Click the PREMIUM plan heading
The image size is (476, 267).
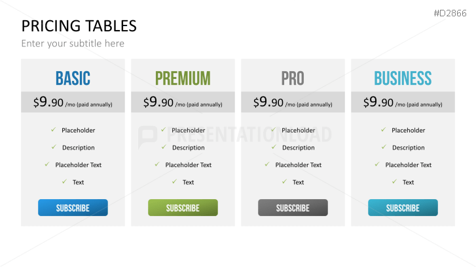pos(183,78)
